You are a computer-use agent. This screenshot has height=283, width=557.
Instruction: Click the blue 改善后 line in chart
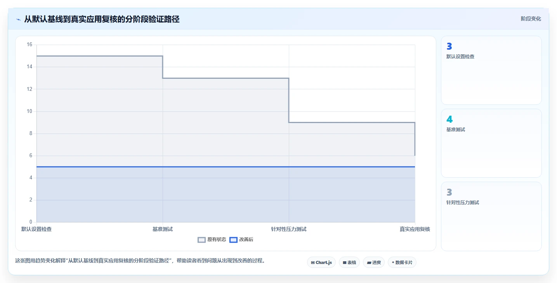pos(226,167)
